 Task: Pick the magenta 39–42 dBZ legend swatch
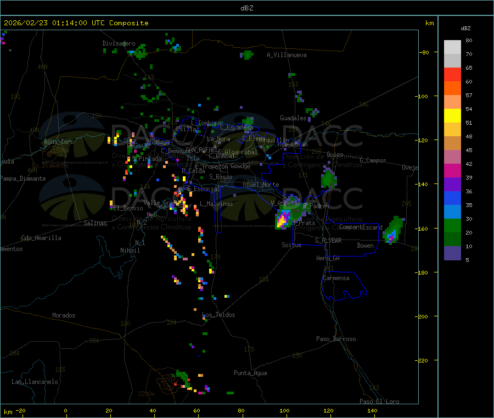click(452, 170)
